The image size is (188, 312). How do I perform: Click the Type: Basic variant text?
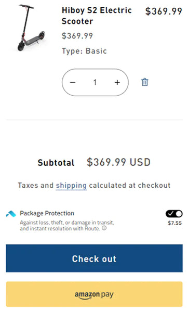[84, 51]
